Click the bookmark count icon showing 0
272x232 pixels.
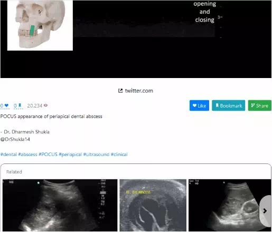tap(18, 105)
